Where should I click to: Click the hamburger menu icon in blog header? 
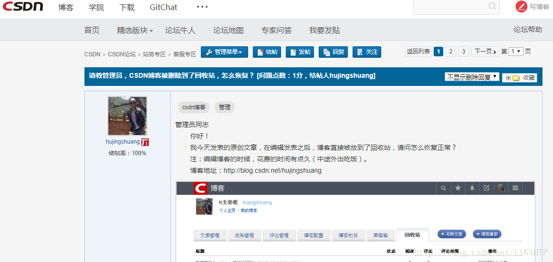coord(515,188)
